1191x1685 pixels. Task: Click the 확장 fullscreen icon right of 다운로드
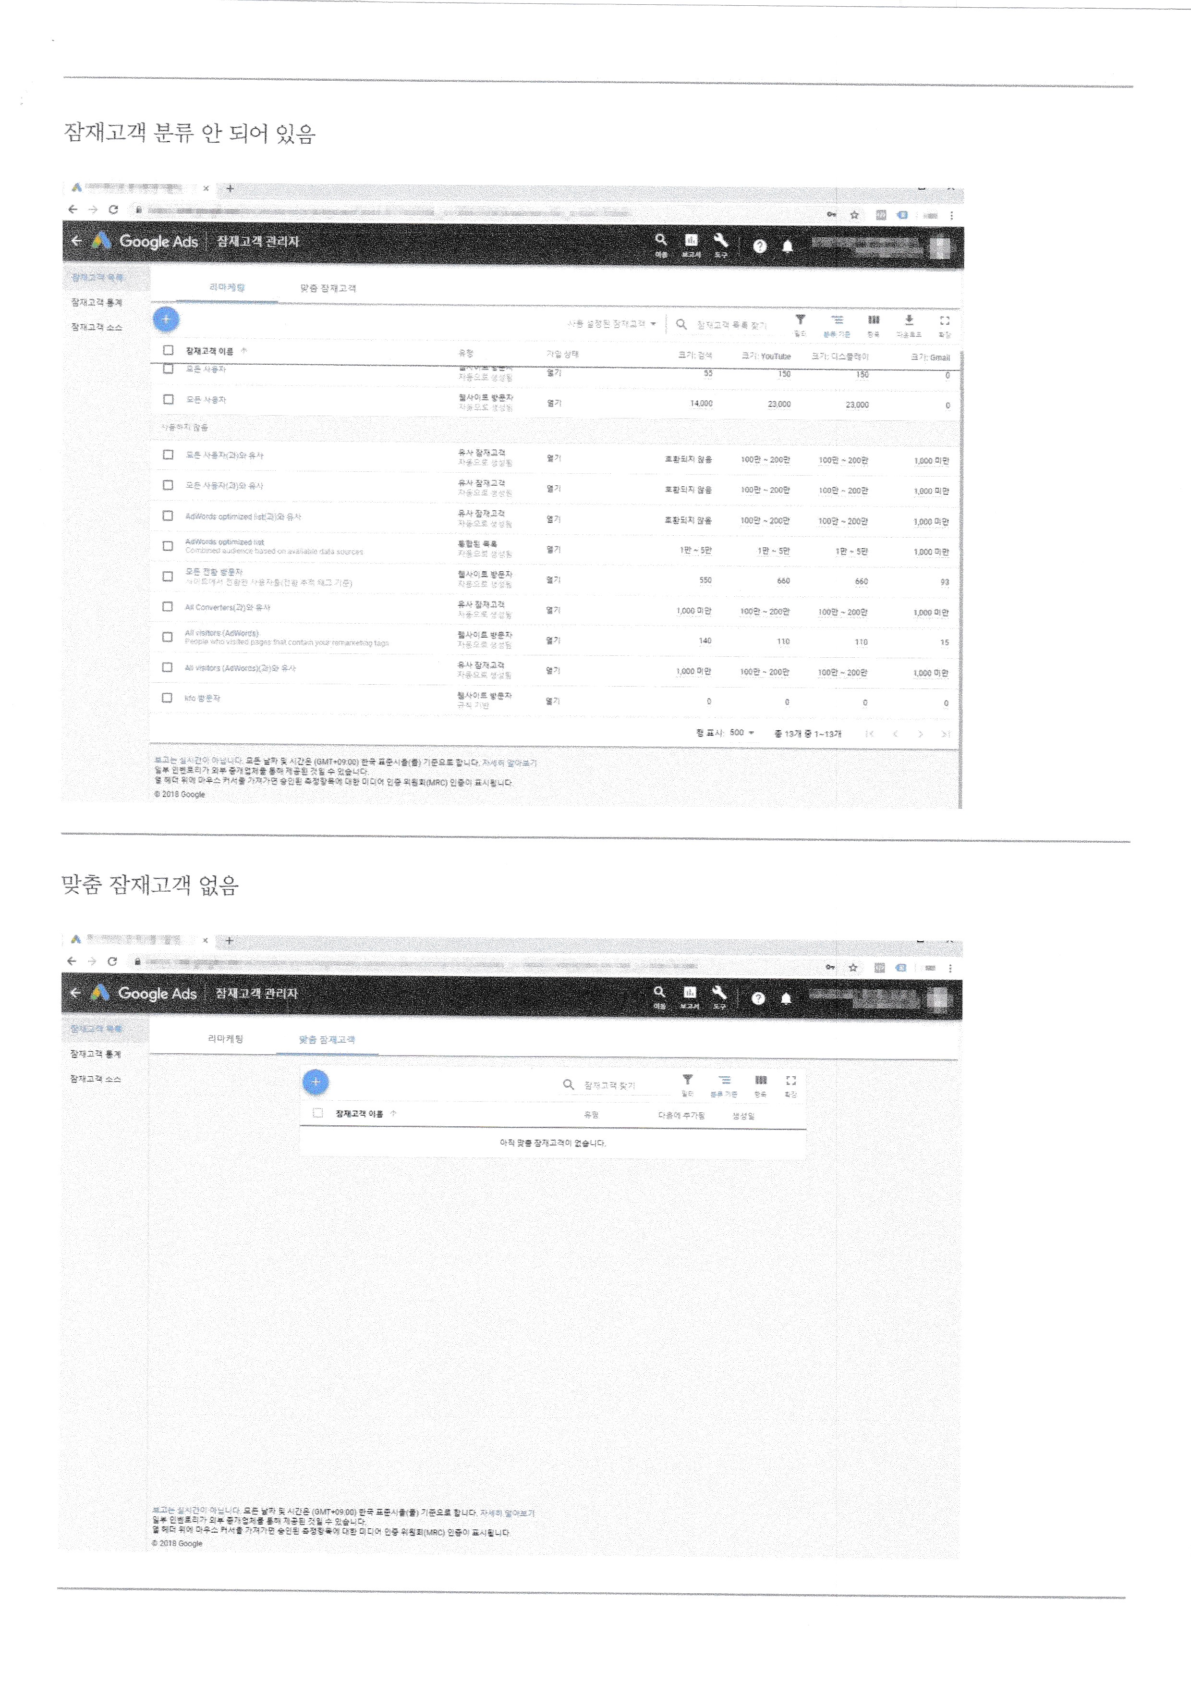click(945, 320)
